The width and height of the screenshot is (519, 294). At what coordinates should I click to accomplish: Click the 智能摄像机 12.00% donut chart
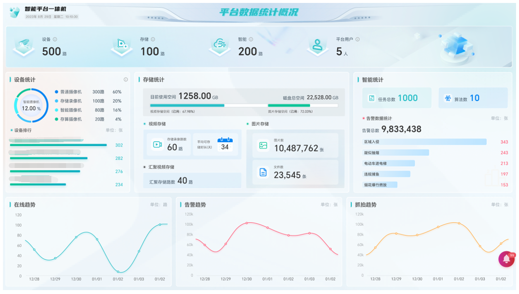pos(31,105)
